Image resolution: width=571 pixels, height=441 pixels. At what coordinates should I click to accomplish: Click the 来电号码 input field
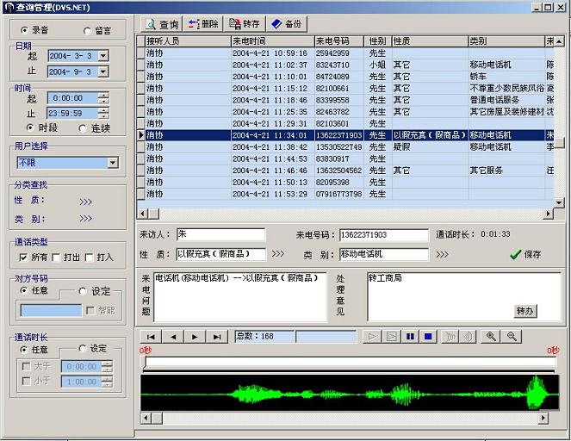383,235
